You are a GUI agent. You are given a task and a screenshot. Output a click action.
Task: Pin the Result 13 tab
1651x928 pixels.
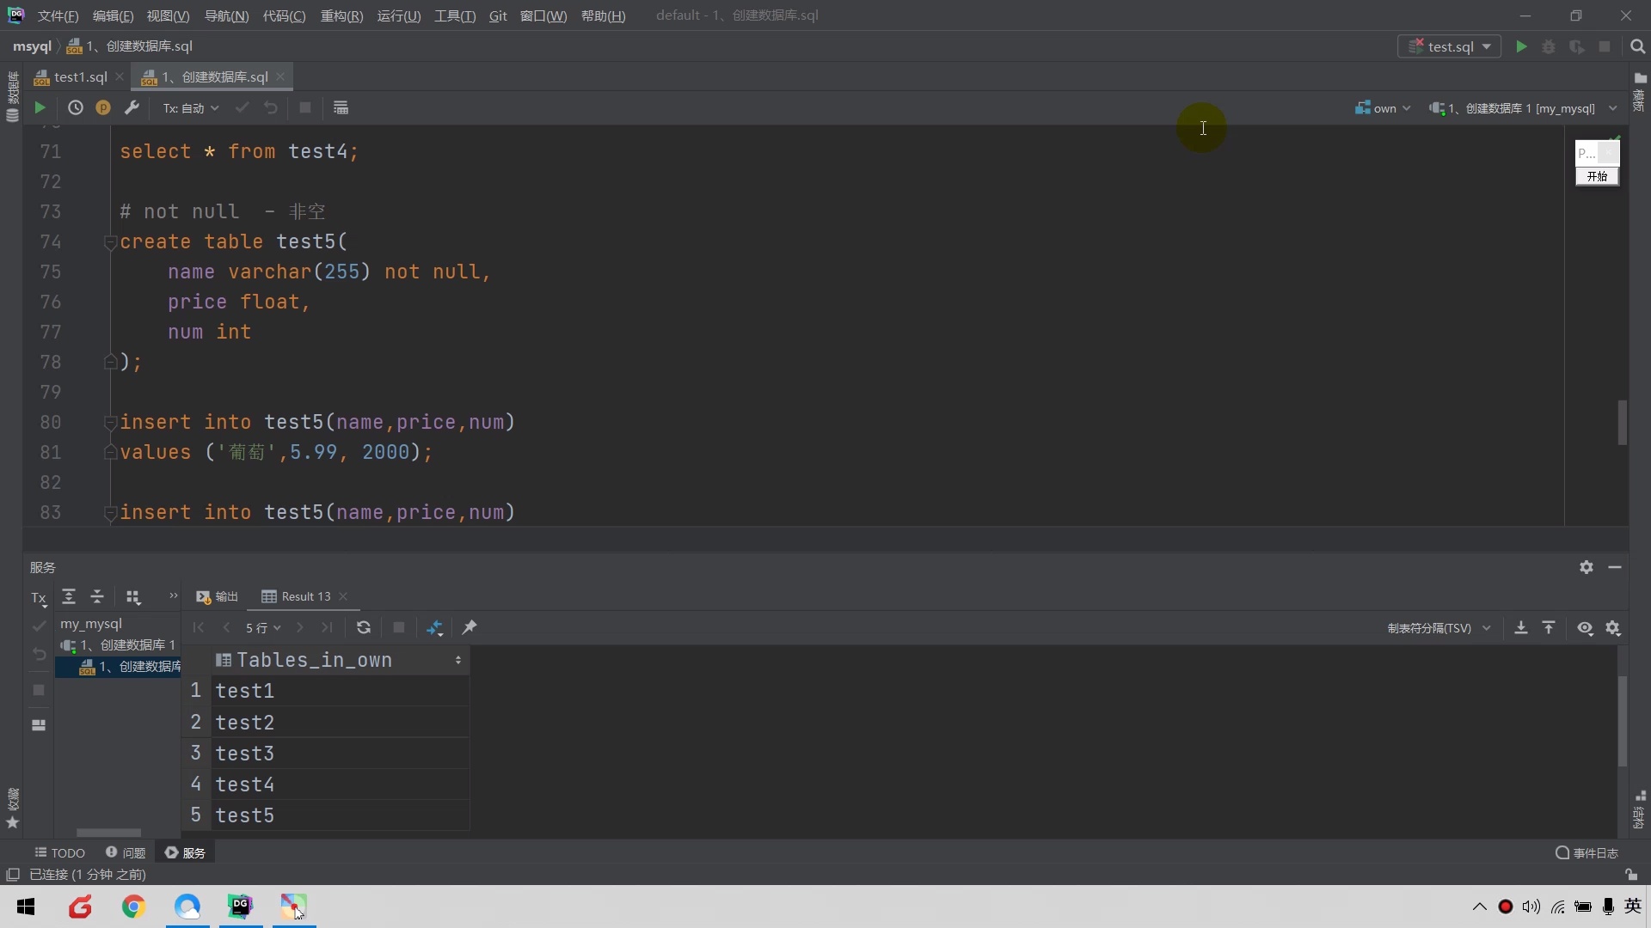tap(470, 628)
